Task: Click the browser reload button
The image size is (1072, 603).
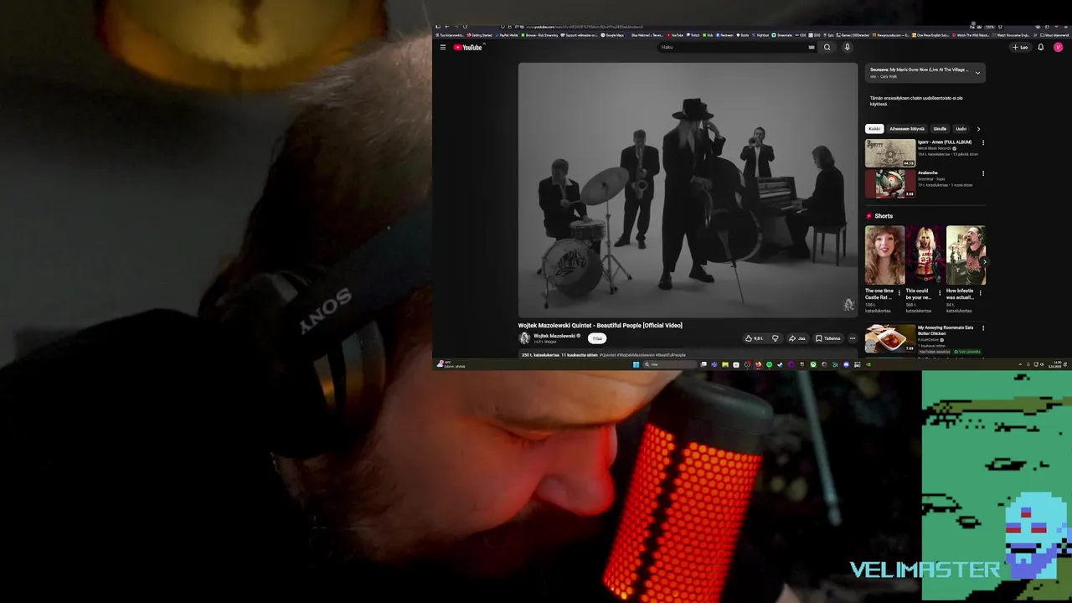Action: pos(465,27)
